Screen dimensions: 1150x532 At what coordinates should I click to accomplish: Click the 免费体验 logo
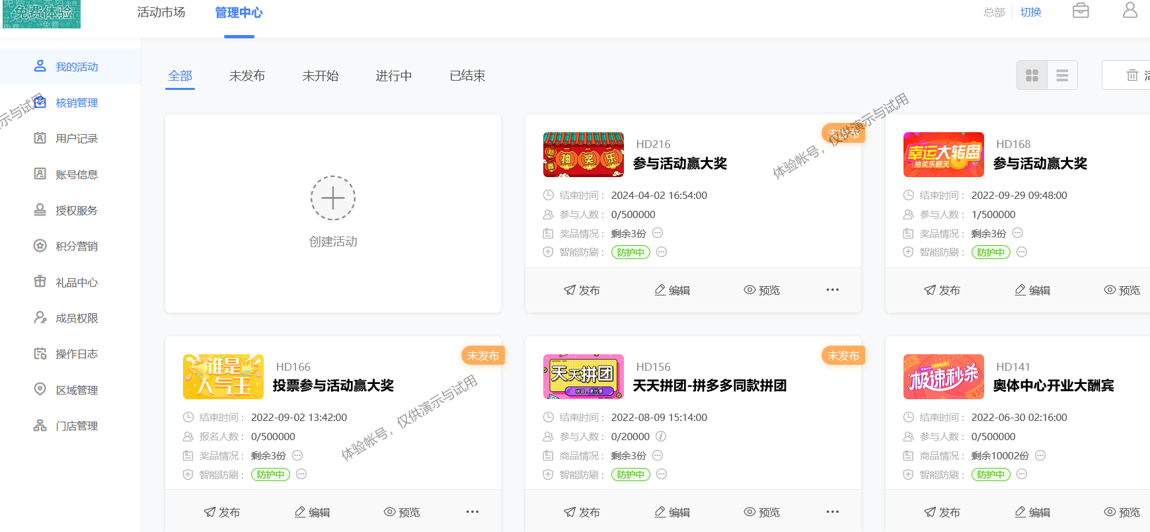click(x=42, y=14)
